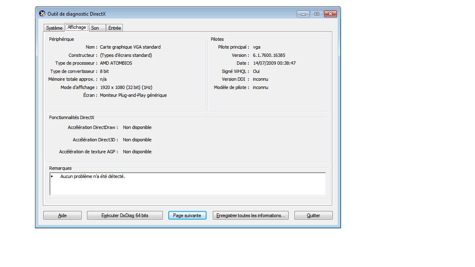
Task: Click the 'Outil de diagnostic DirectX' window title
Action: [x=77, y=14]
